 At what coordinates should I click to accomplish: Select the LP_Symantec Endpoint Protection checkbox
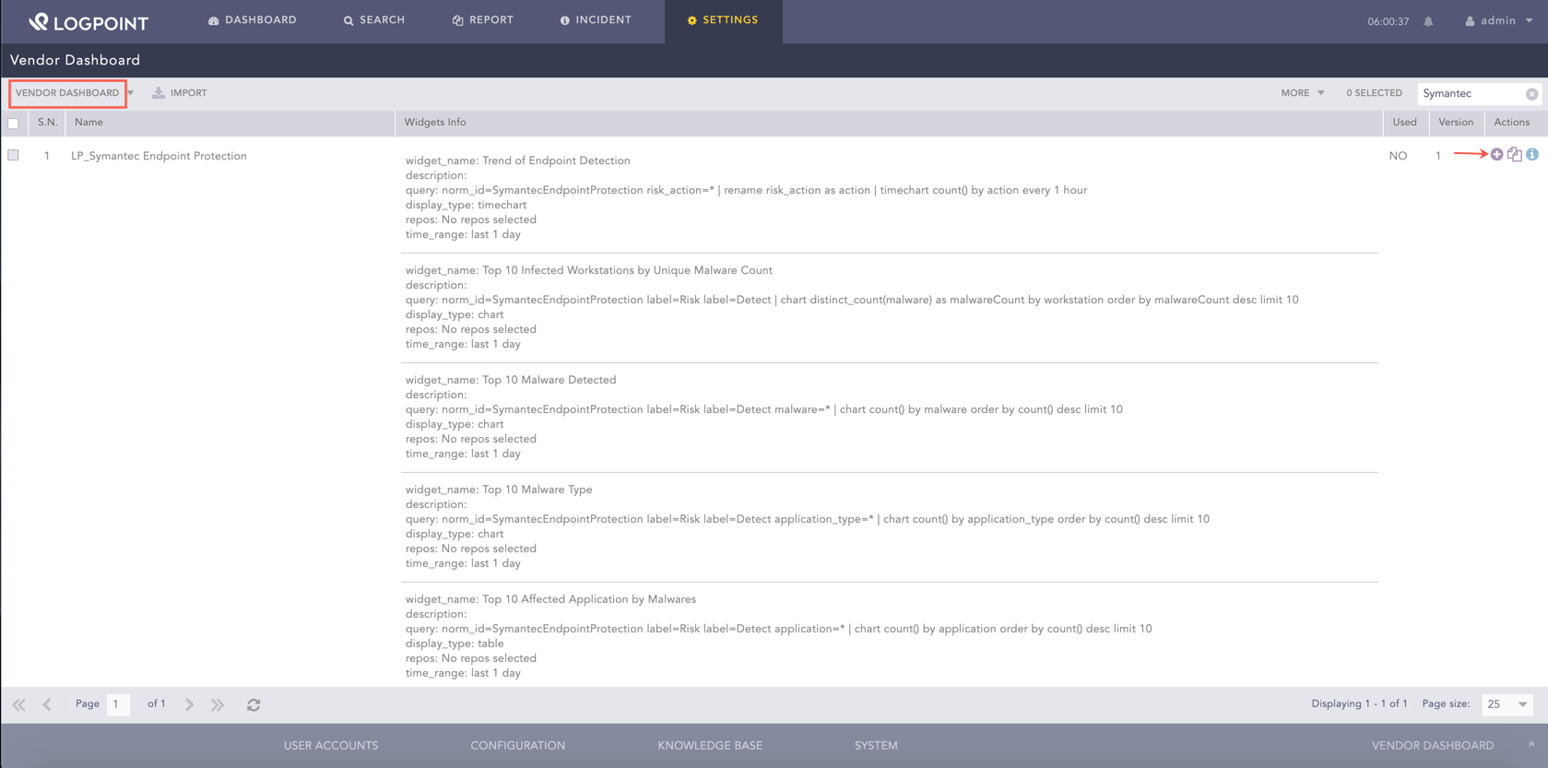coord(14,155)
